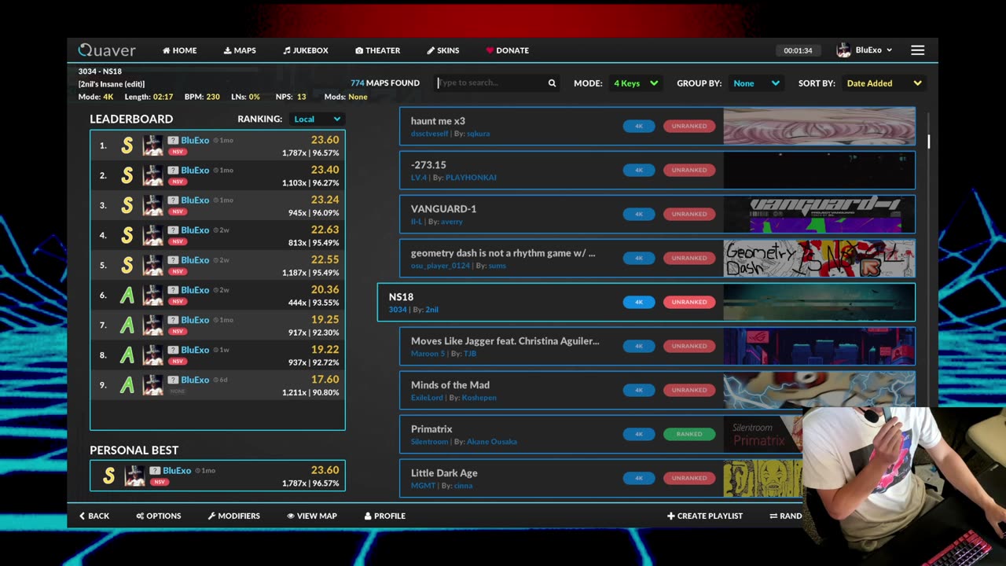Click the UNRANKED badge on Little Dark Age
This screenshot has width=1006, height=566.
(689, 478)
